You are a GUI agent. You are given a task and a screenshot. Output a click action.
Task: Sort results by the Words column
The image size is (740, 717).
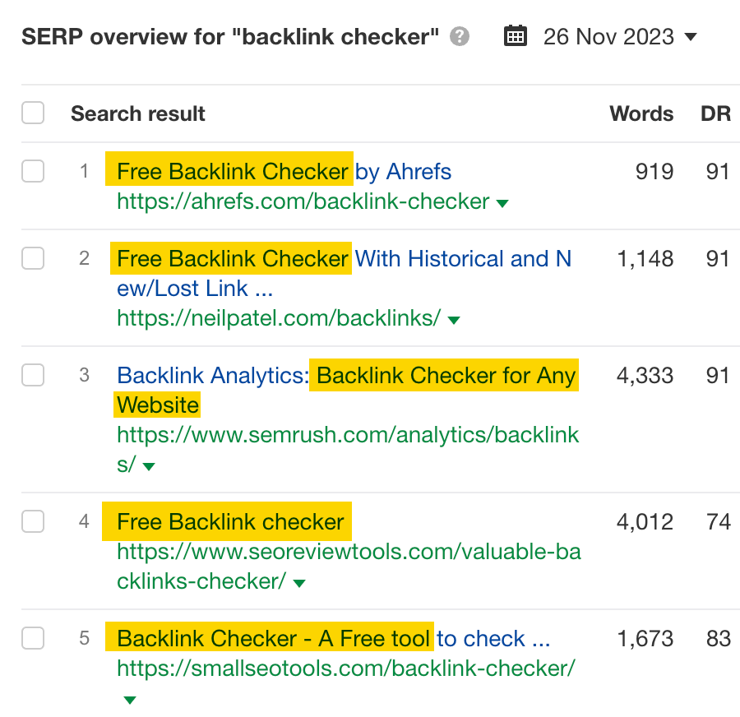tap(641, 113)
